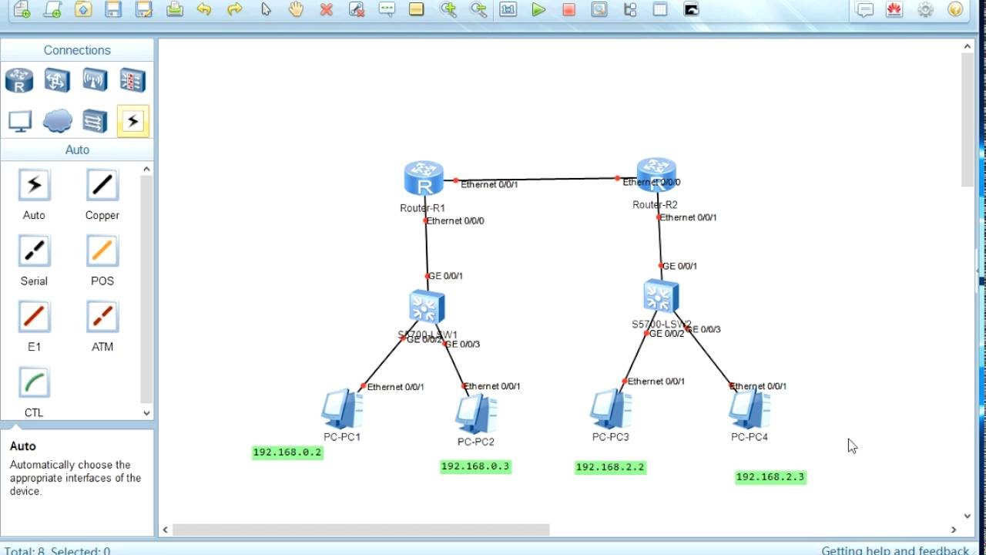
Task: Click the clear-all eraser toolbar icon
Action: point(356,9)
